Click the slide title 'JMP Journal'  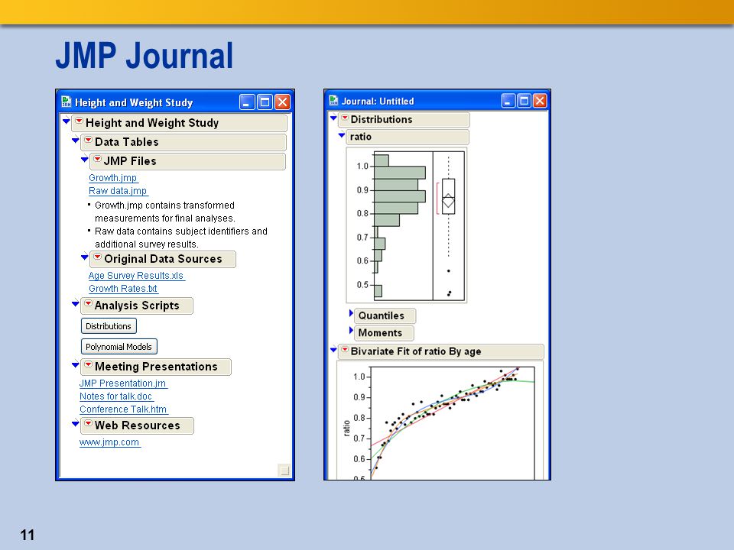point(145,56)
